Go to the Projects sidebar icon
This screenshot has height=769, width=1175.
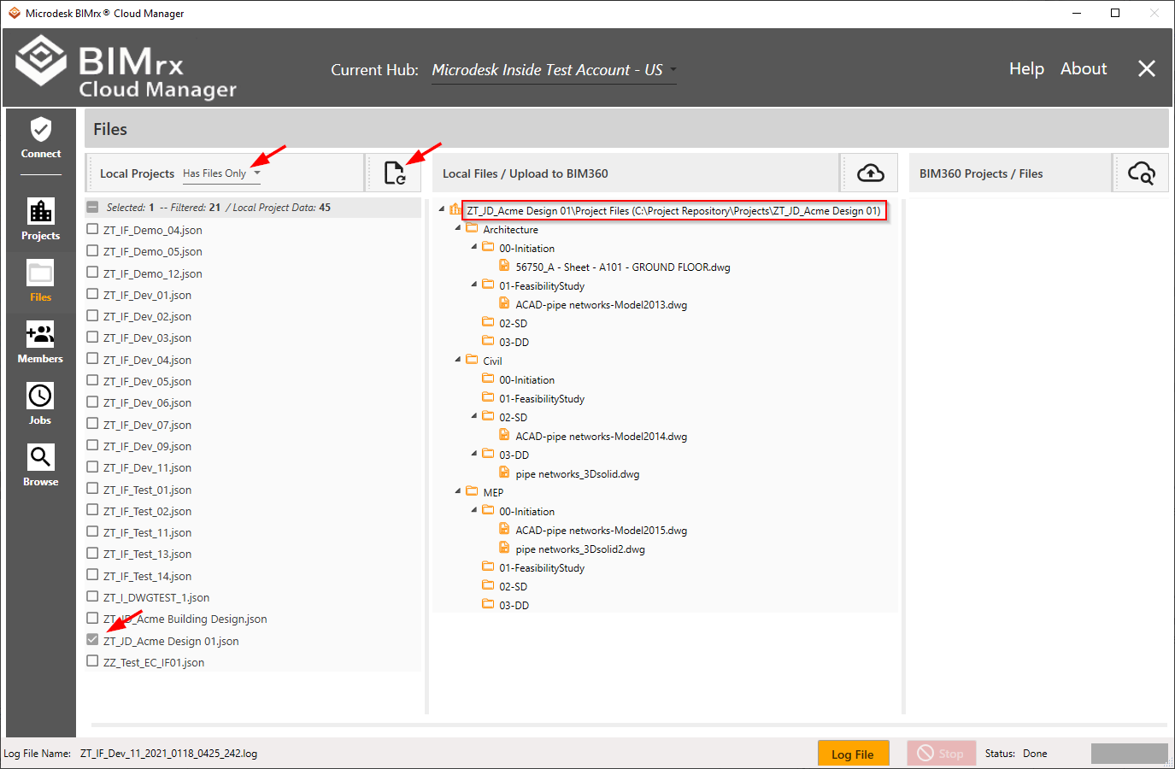40,219
